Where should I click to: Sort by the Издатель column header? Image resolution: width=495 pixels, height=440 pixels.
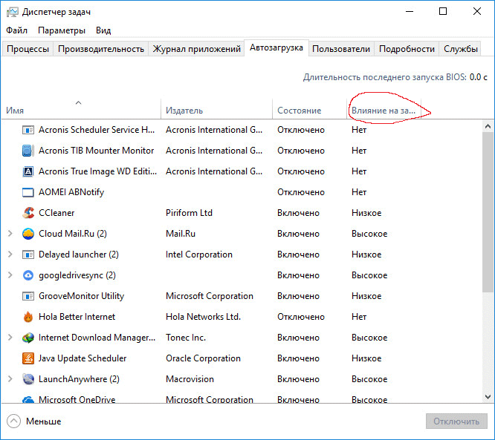click(216, 109)
